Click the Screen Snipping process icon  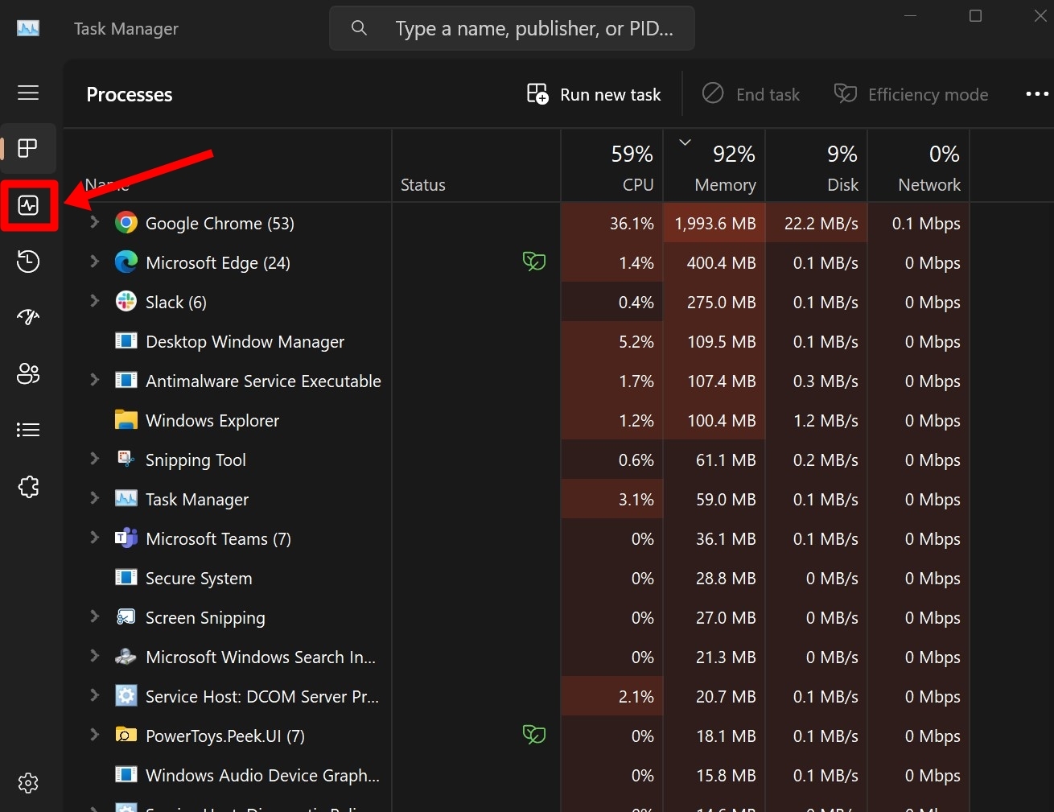pyautogui.click(x=126, y=617)
